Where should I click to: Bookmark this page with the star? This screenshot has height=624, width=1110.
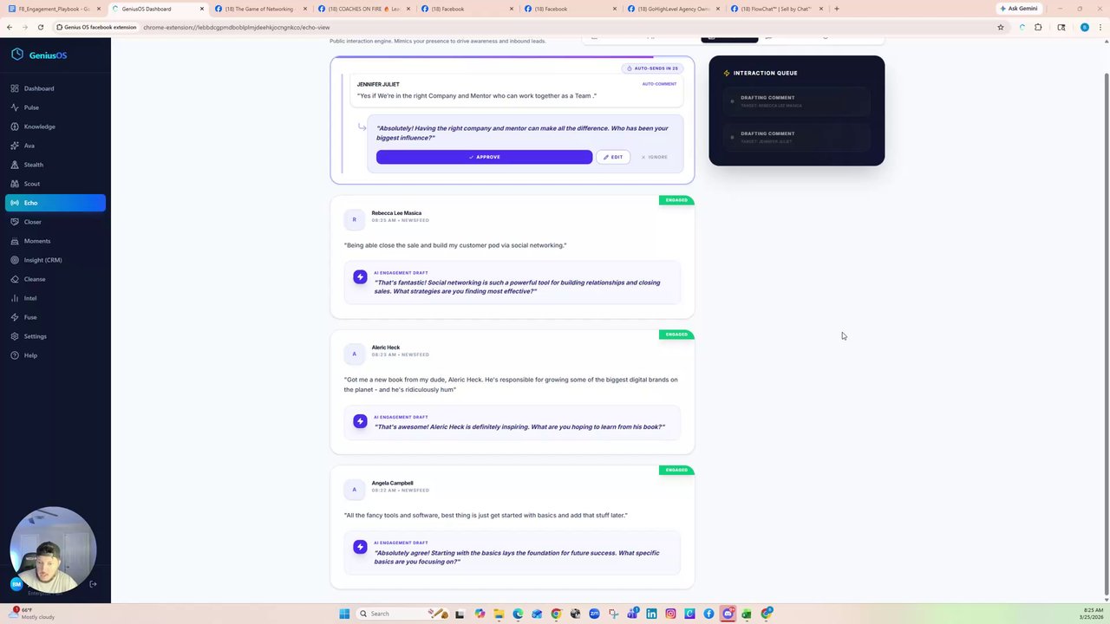1001,27
